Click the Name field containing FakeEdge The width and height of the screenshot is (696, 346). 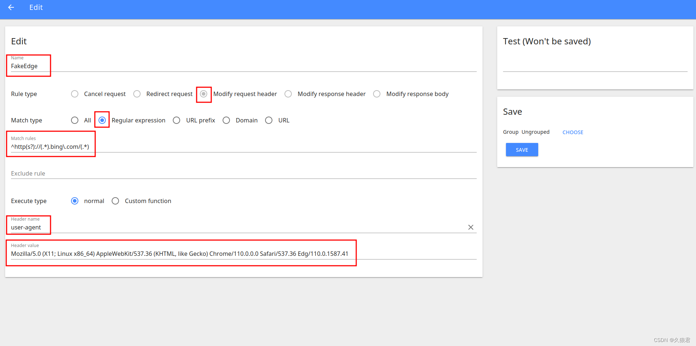pyautogui.click(x=243, y=66)
